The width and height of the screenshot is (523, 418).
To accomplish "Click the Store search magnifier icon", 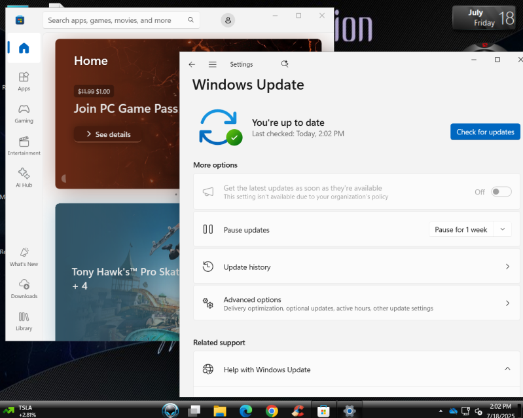I will coord(190,20).
